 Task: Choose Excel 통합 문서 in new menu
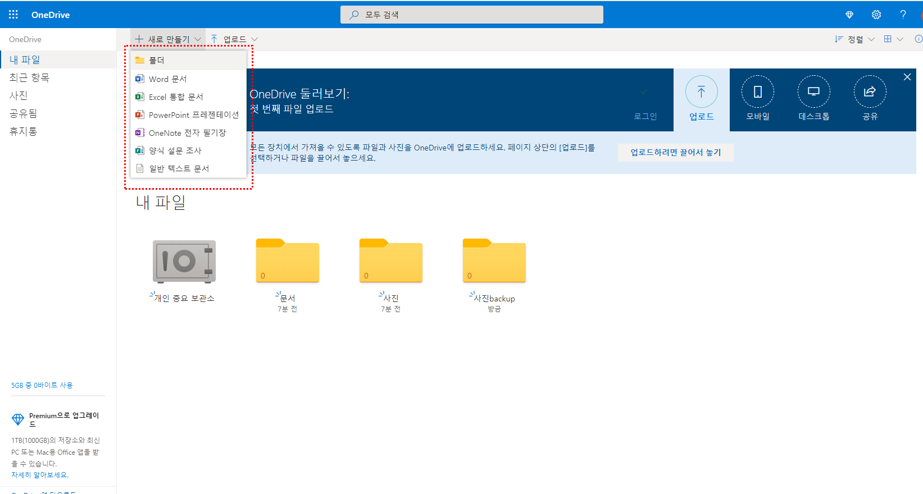pyautogui.click(x=189, y=97)
